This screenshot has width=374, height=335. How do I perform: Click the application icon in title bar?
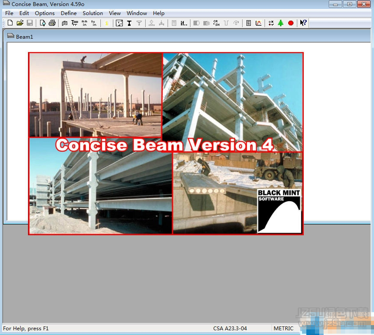coord(6,3)
